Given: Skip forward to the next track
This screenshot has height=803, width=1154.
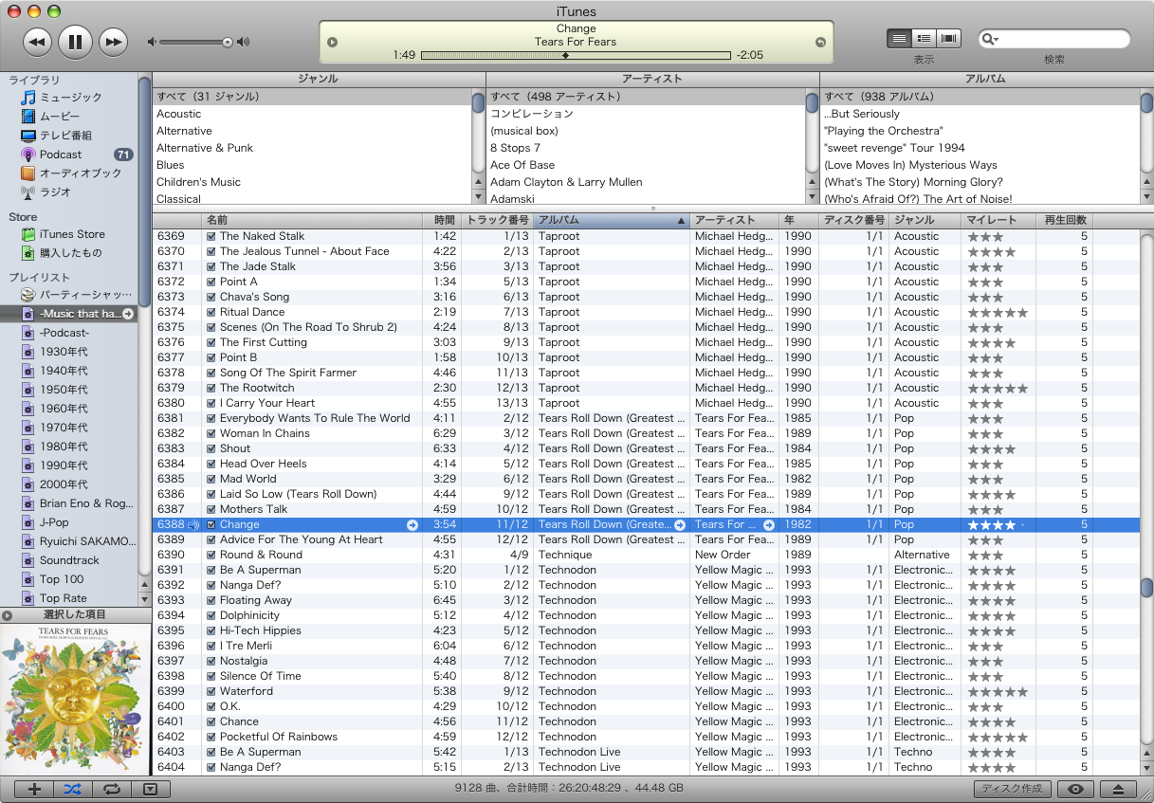Looking at the screenshot, I should [113, 41].
